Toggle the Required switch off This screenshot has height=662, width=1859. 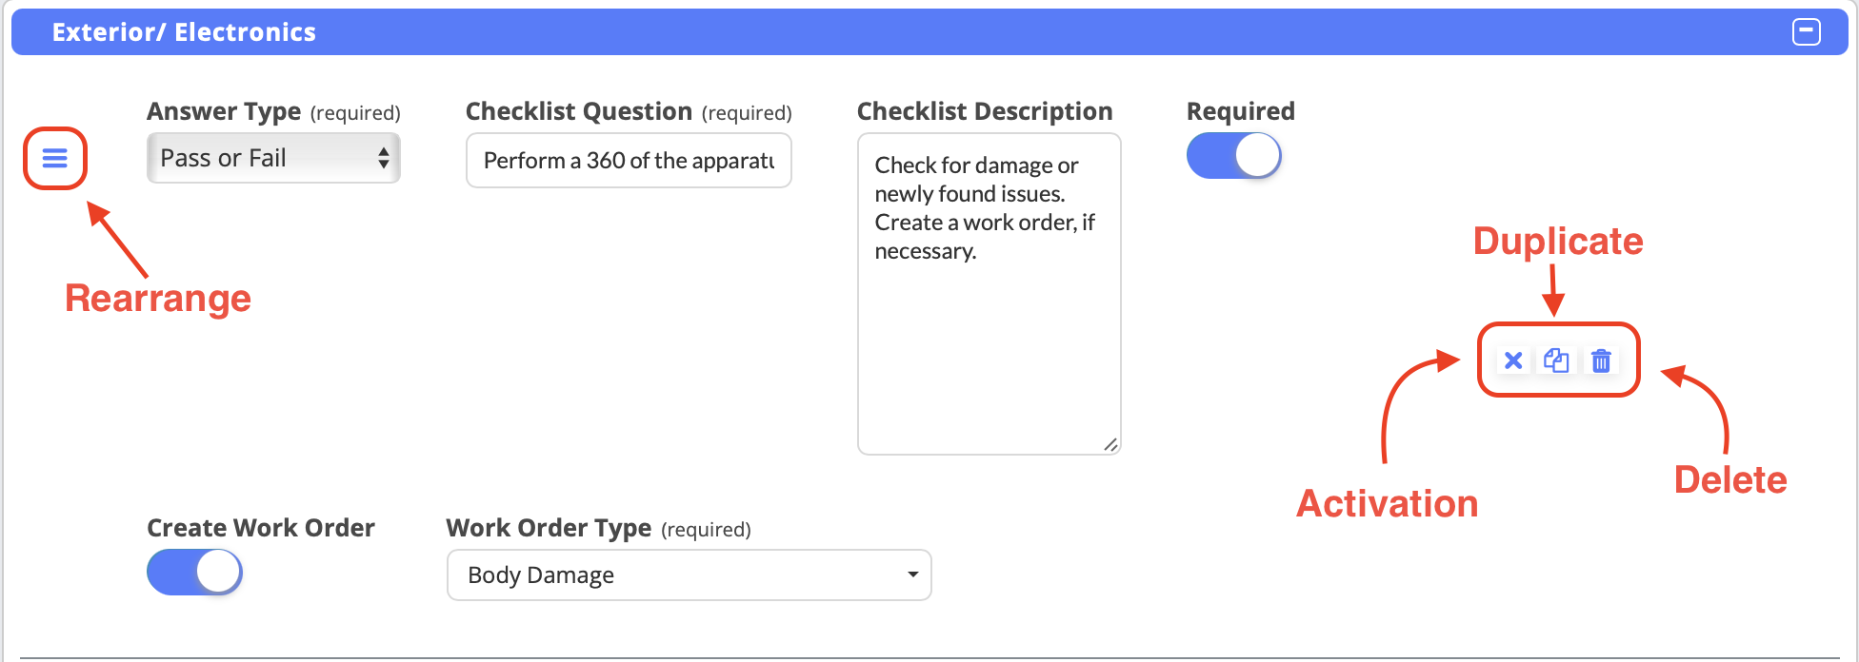click(1234, 156)
